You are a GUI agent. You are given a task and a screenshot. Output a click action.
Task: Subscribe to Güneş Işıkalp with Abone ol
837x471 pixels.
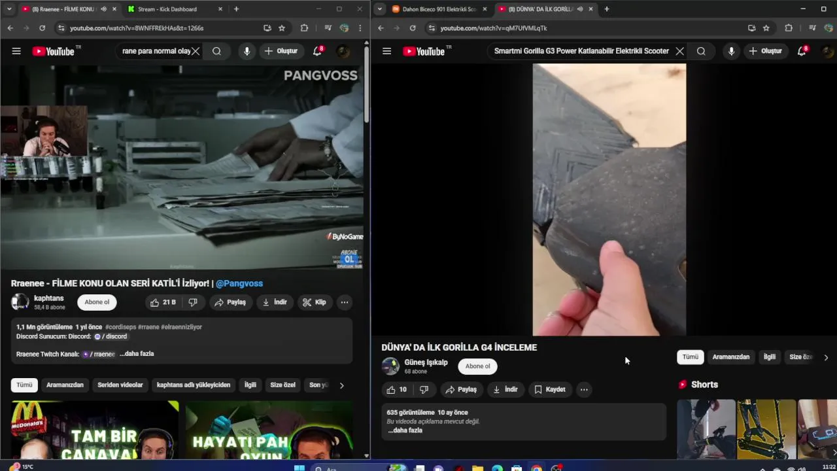click(477, 366)
